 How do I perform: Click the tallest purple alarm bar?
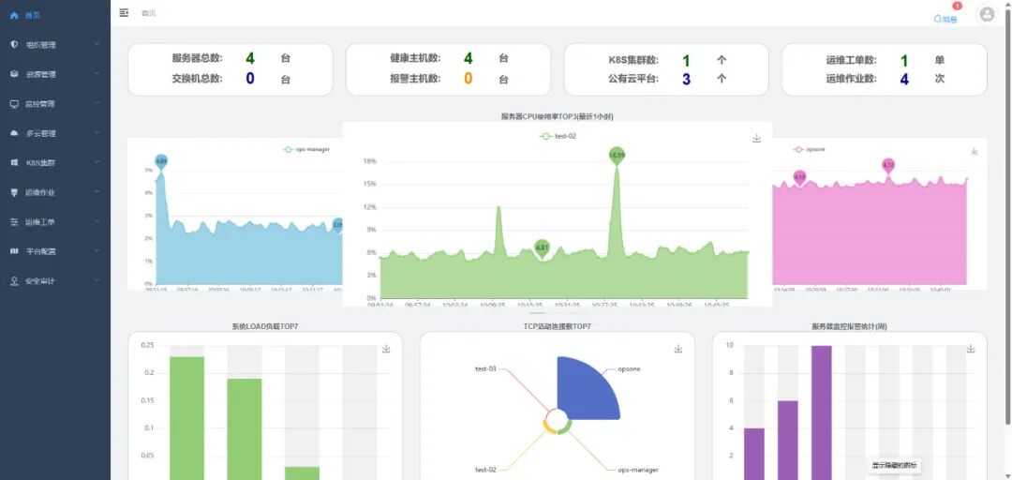(x=822, y=412)
